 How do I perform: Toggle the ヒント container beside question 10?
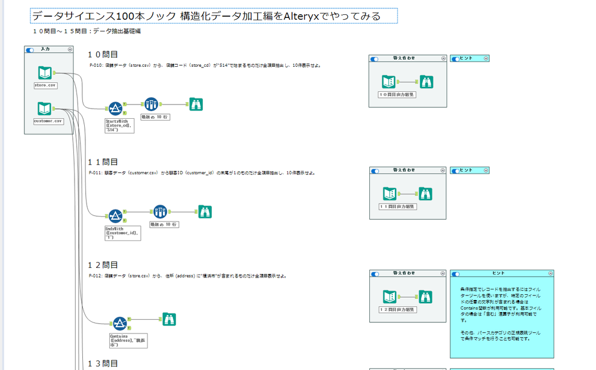455,59
